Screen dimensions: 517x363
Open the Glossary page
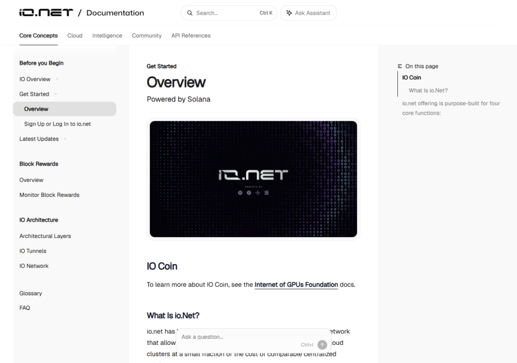click(31, 293)
